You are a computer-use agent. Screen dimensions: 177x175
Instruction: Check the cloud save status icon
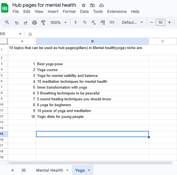101,5
